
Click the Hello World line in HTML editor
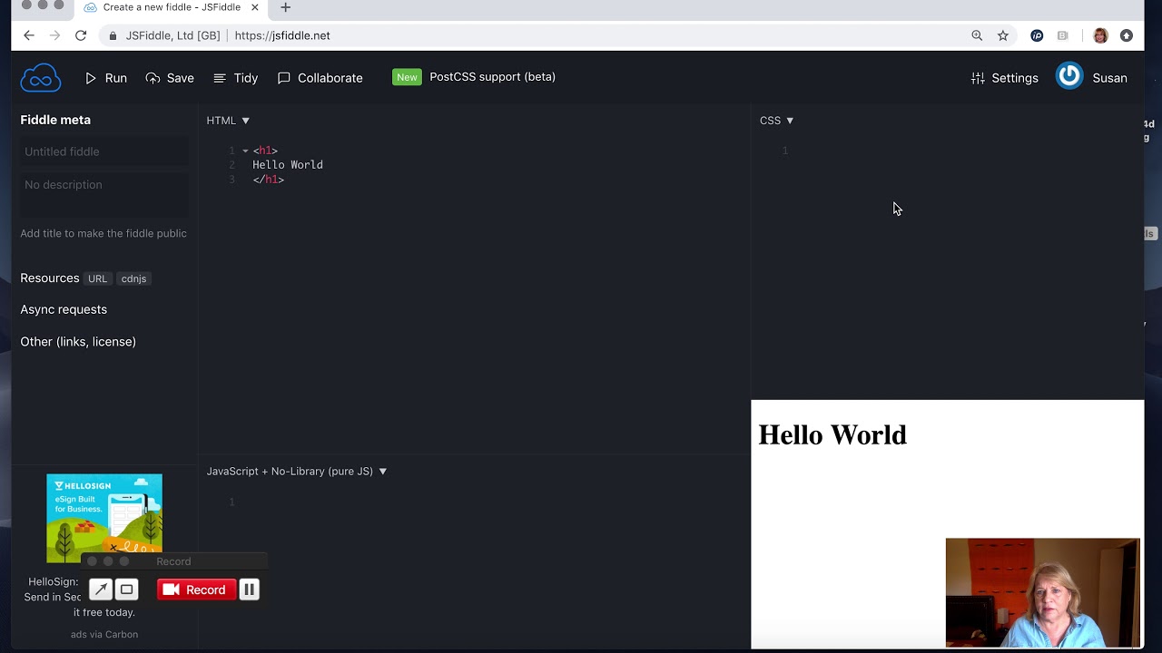288,165
